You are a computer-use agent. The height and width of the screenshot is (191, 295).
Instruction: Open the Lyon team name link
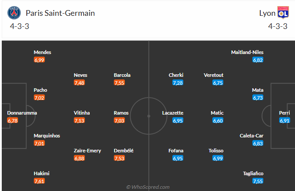click(267, 13)
